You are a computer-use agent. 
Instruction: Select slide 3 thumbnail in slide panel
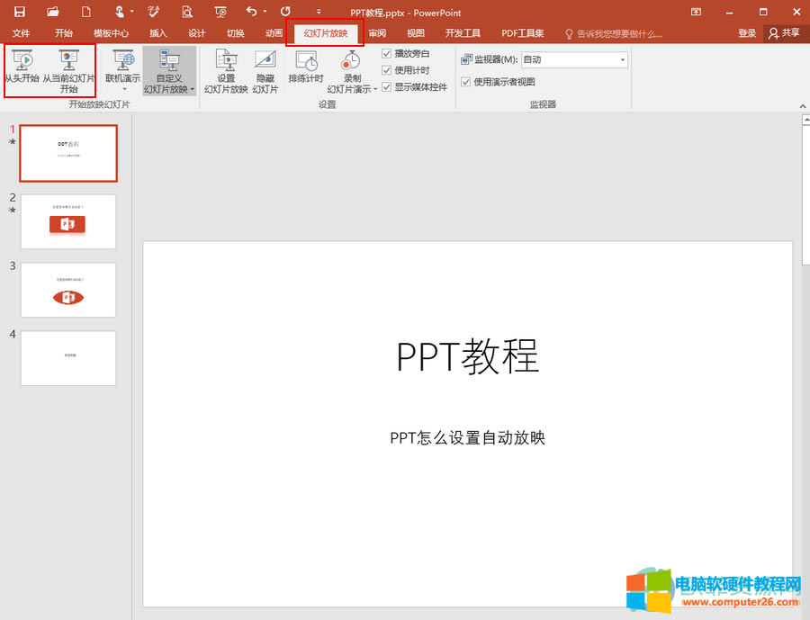tap(68, 290)
